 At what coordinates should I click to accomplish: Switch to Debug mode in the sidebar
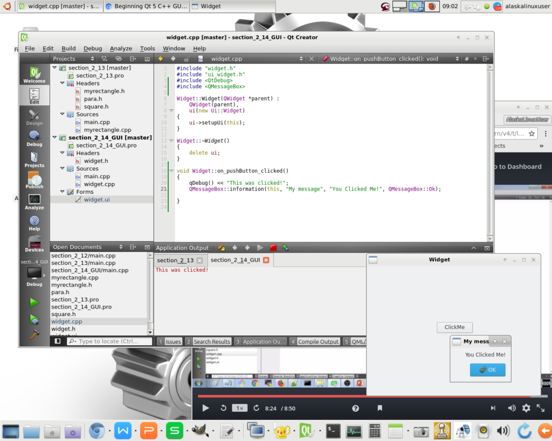click(x=34, y=138)
